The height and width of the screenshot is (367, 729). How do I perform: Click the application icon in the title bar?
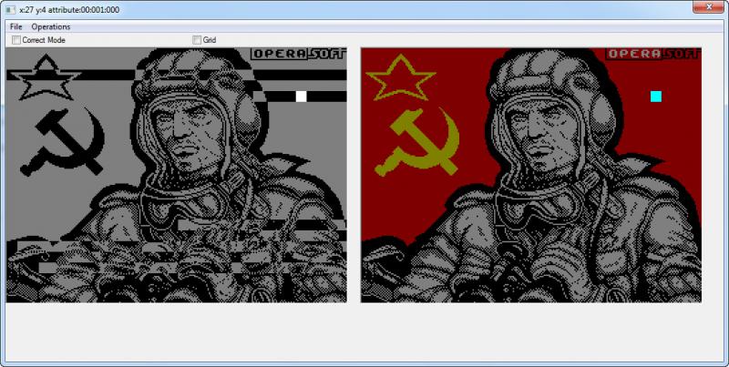pos(10,9)
